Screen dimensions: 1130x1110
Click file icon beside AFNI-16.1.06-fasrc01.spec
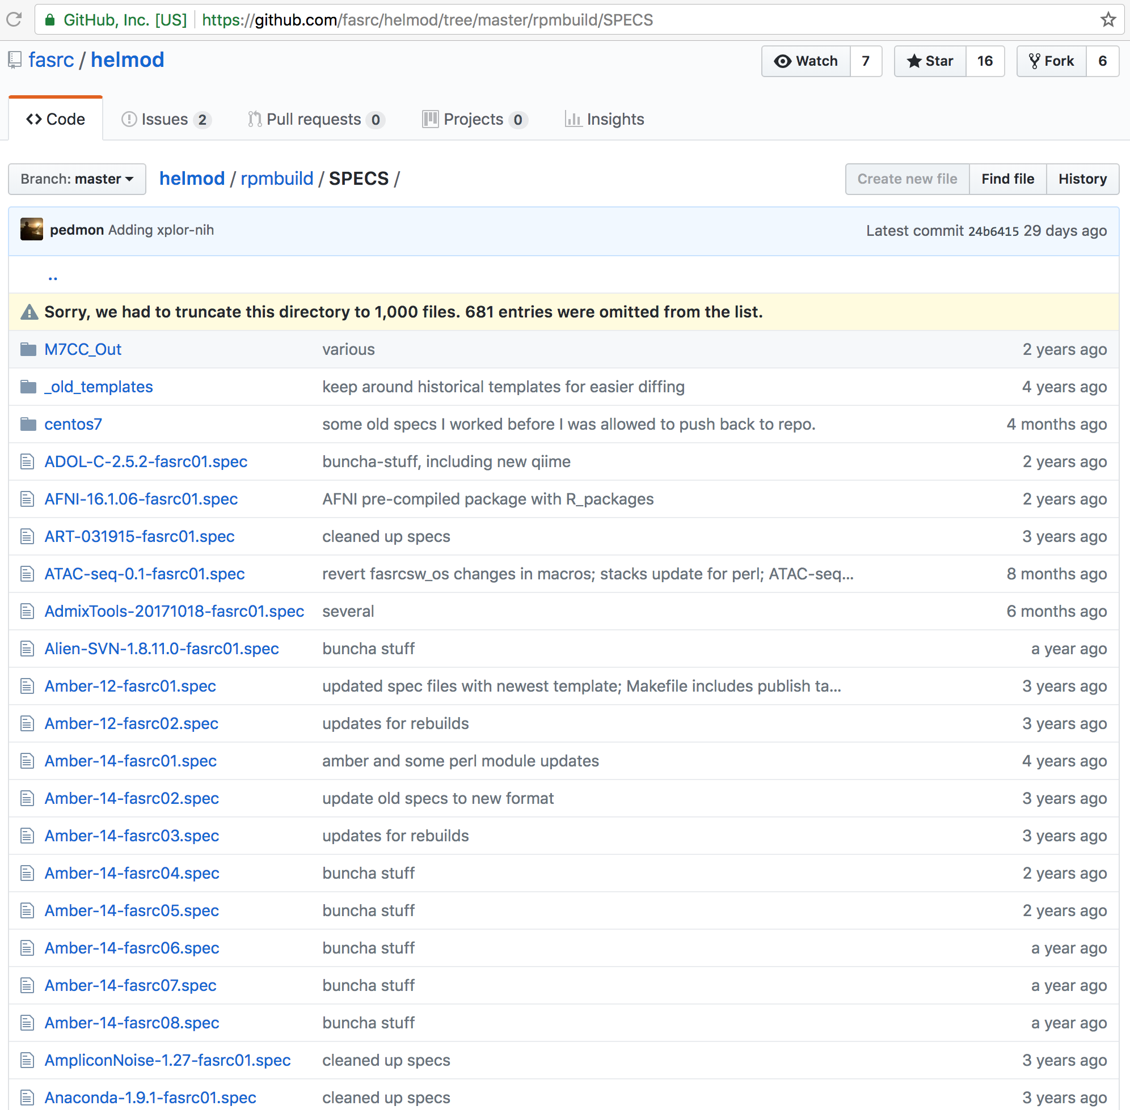point(27,499)
